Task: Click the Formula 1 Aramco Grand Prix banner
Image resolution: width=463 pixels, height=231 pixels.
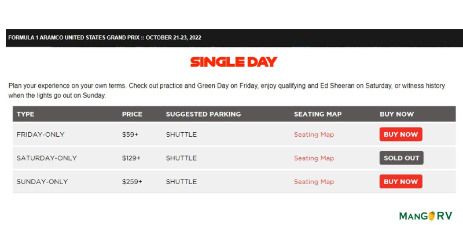Action: [104, 38]
